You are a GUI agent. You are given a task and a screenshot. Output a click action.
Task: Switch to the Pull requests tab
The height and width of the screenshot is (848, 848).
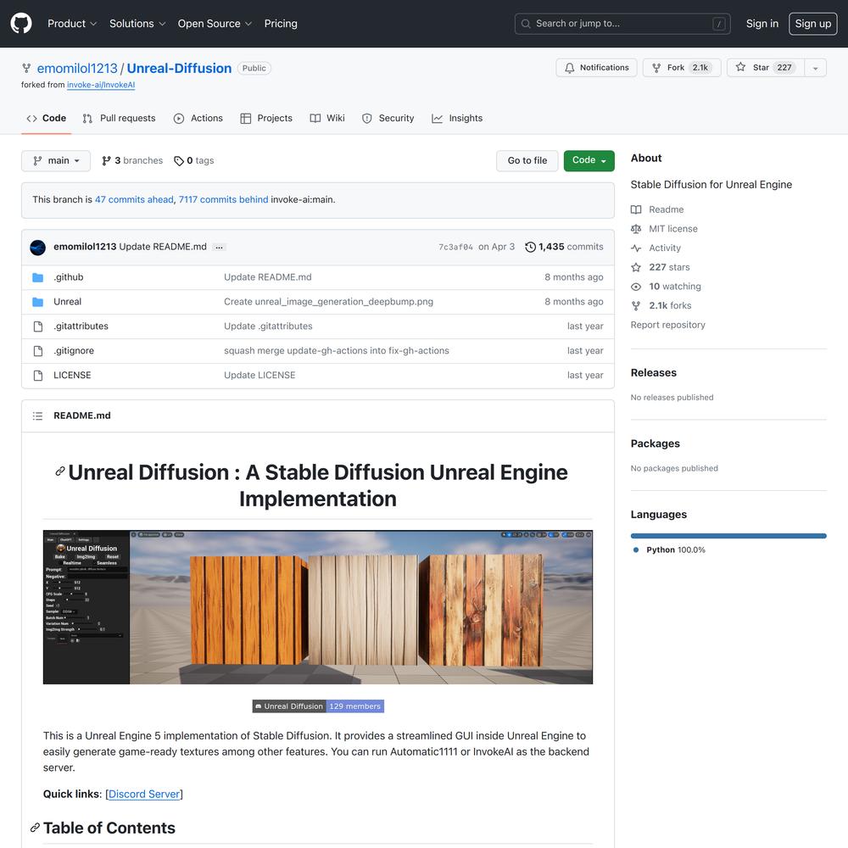tap(119, 119)
